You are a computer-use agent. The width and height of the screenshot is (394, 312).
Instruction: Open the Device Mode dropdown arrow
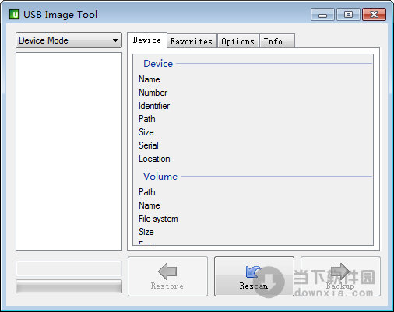point(115,40)
